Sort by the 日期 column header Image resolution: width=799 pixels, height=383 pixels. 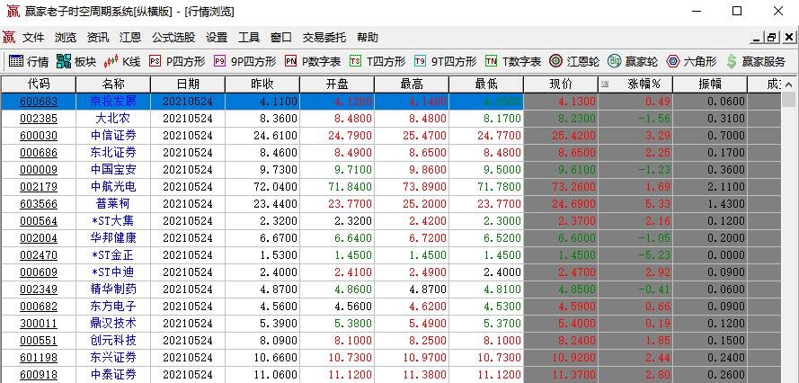pos(188,85)
